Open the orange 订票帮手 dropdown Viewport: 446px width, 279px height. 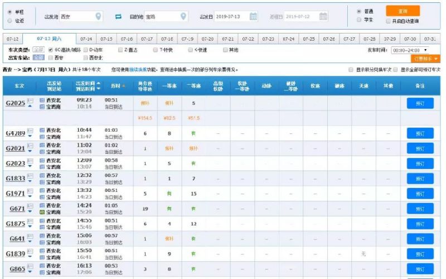pos(425,59)
